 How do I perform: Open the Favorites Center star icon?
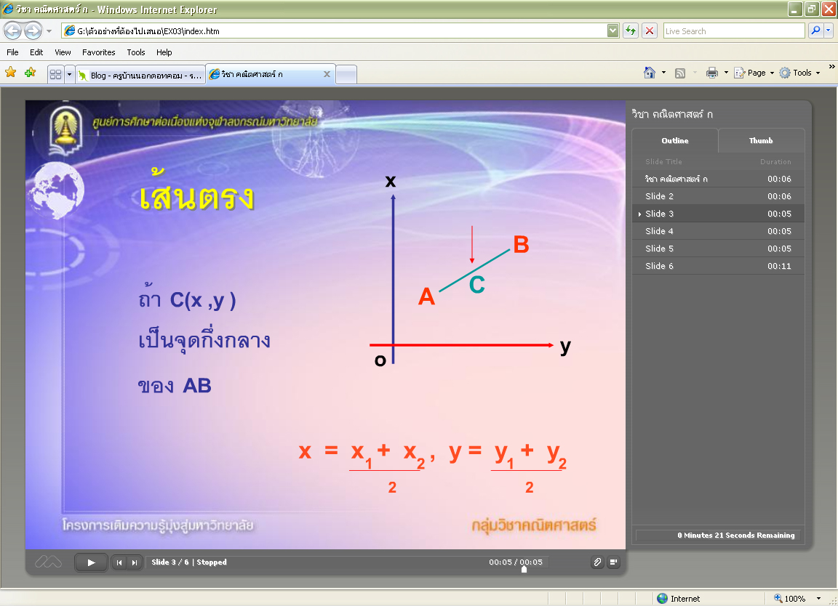(11, 73)
